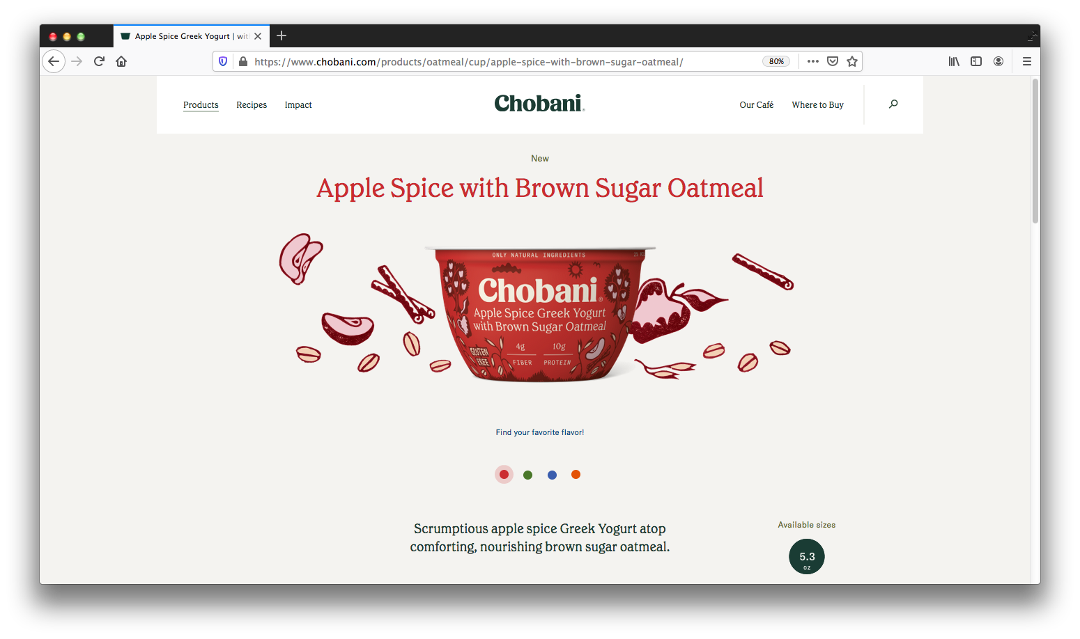Open the Firefox hamburger menu
The width and height of the screenshot is (1080, 639).
[x=1026, y=61]
